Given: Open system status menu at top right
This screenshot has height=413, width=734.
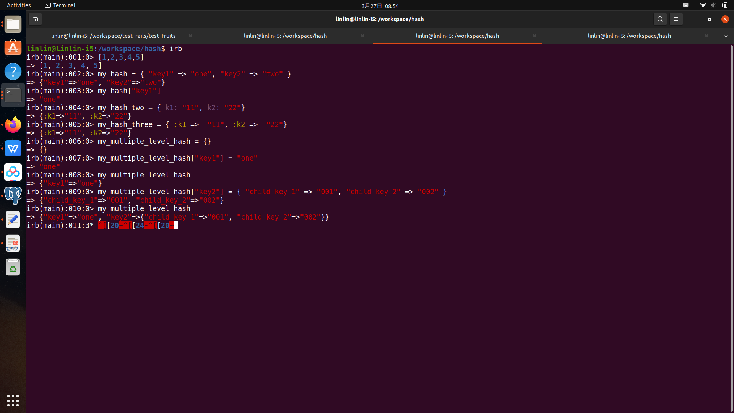Looking at the screenshot, I should (x=713, y=5).
